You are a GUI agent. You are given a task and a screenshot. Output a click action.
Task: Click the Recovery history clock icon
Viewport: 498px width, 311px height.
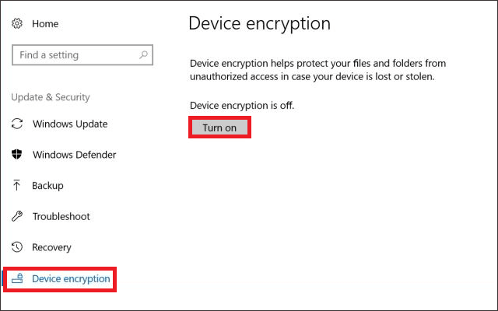click(x=17, y=247)
